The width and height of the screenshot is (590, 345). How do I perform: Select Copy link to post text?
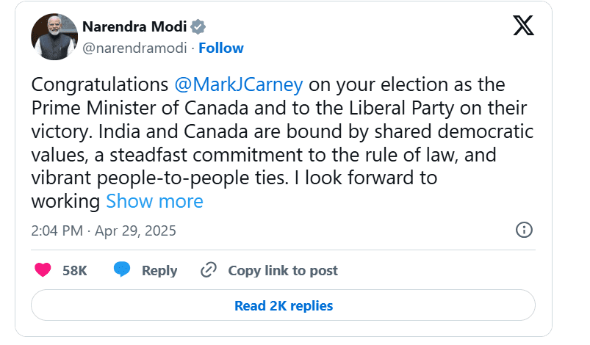click(x=283, y=270)
